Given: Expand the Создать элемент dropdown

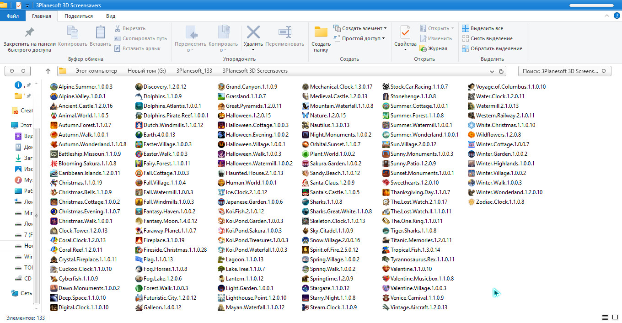Looking at the screenshot, I should pos(385,28).
